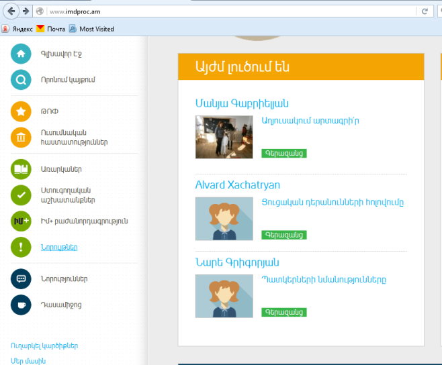Open Մանյա Գաբրիելյան profile link
Viewport: 442px width, 365px height.
coord(241,103)
